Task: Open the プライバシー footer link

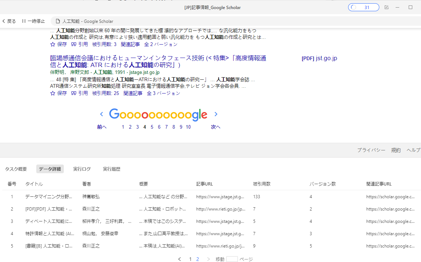Action: 371,150
